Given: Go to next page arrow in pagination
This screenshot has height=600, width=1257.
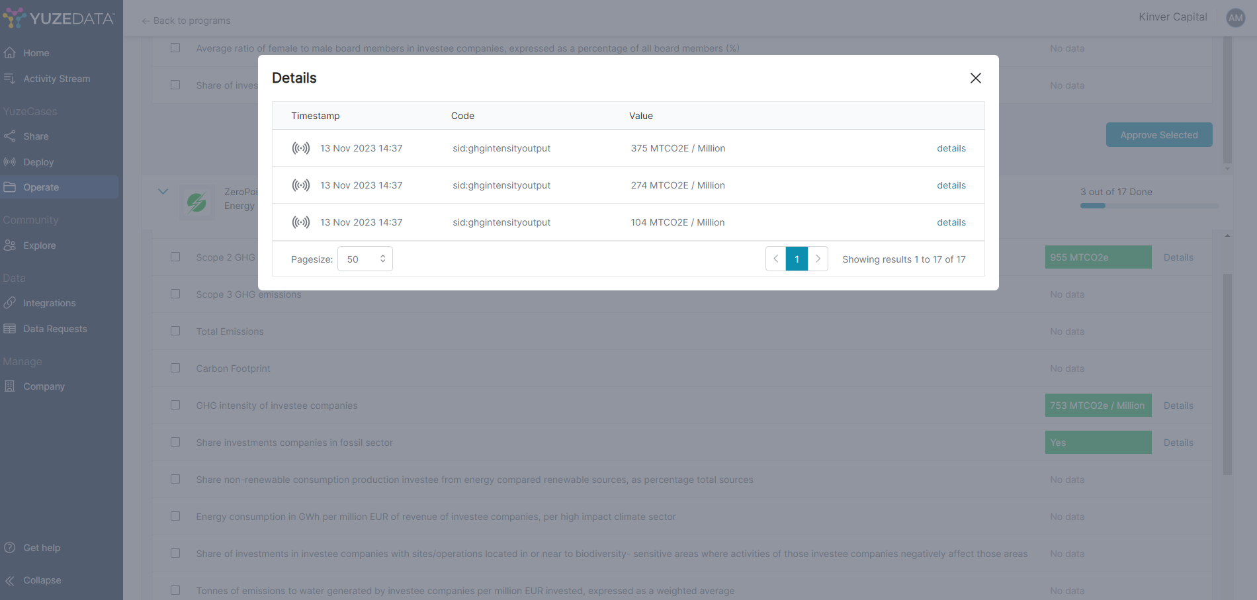Looking at the screenshot, I should tap(818, 259).
